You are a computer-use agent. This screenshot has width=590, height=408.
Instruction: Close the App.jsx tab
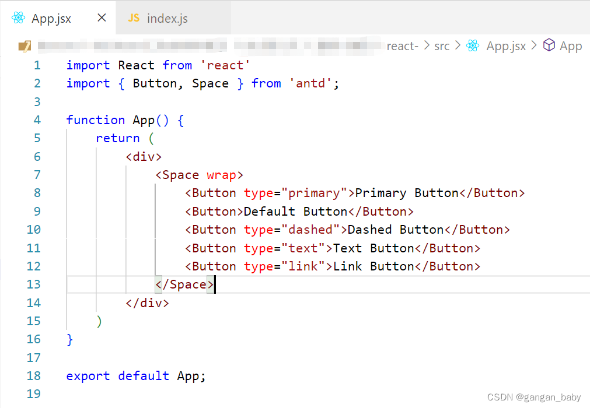(102, 17)
